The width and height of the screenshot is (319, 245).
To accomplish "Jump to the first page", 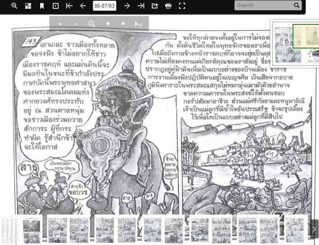I will click(69, 6).
